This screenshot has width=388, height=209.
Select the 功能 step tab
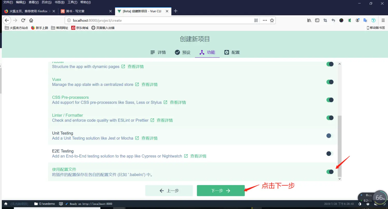(x=207, y=52)
